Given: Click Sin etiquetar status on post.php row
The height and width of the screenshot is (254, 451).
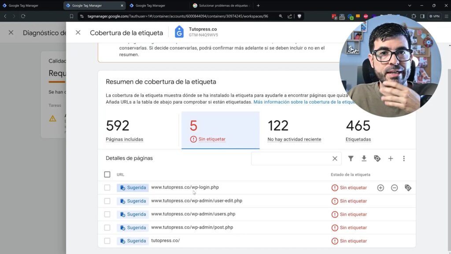Looking at the screenshot, I should (x=349, y=228).
